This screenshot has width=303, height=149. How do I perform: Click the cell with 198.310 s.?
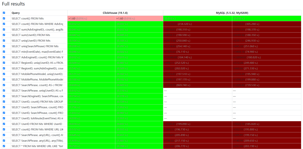(x=198, y=29)
